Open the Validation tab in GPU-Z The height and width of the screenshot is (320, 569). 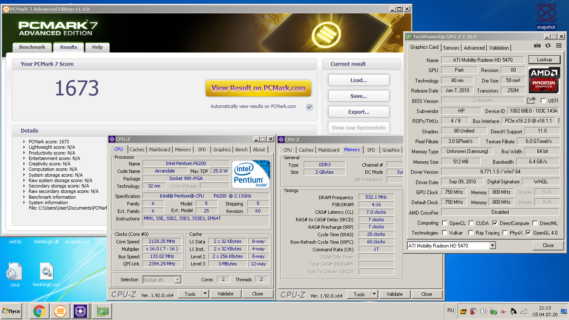click(x=499, y=48)
